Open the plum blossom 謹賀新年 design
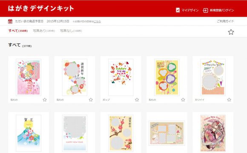This screenshot has width=247, height=153. point(121,133)
